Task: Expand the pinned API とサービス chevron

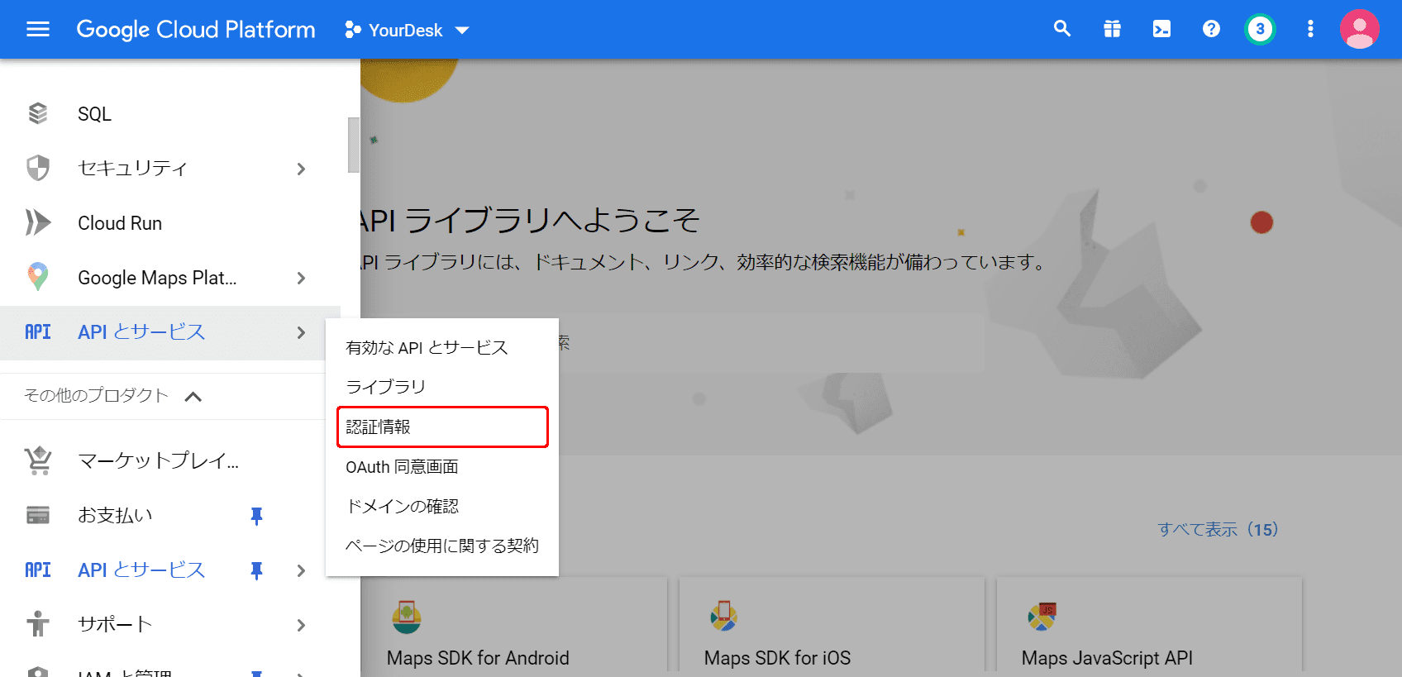Action: tap(301, 570)
